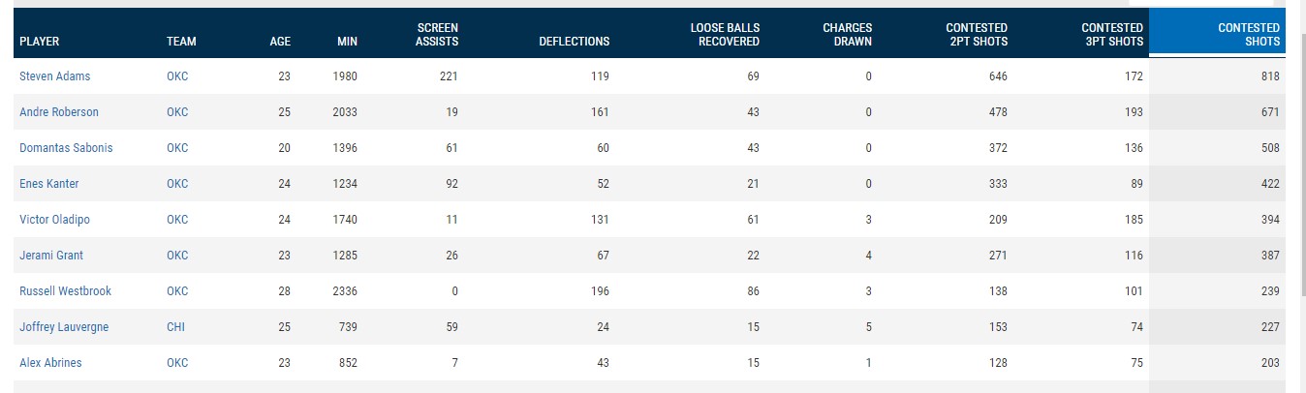Sort by Screen Assists header
The width and height of the screenshot is (1306, 393).
[437, 35]
